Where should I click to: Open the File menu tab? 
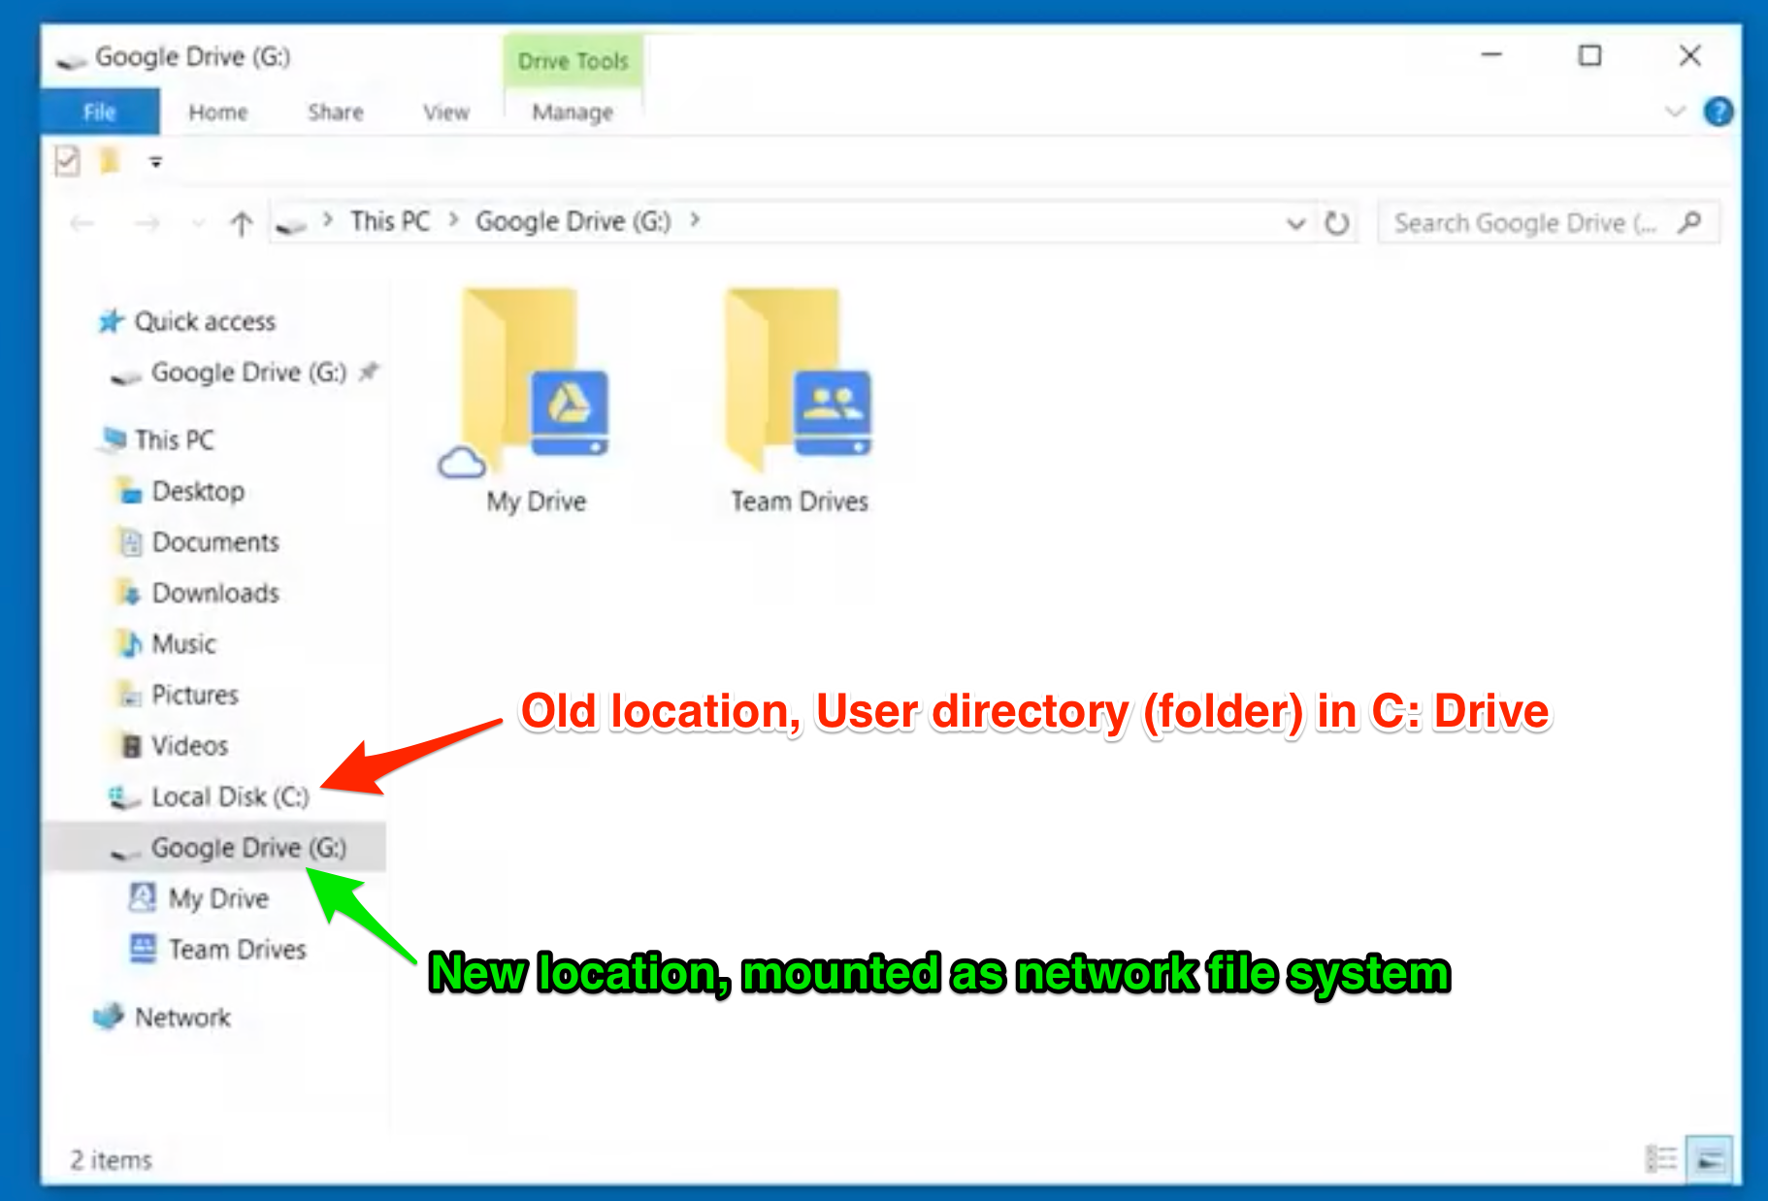[x=100, y=112]
